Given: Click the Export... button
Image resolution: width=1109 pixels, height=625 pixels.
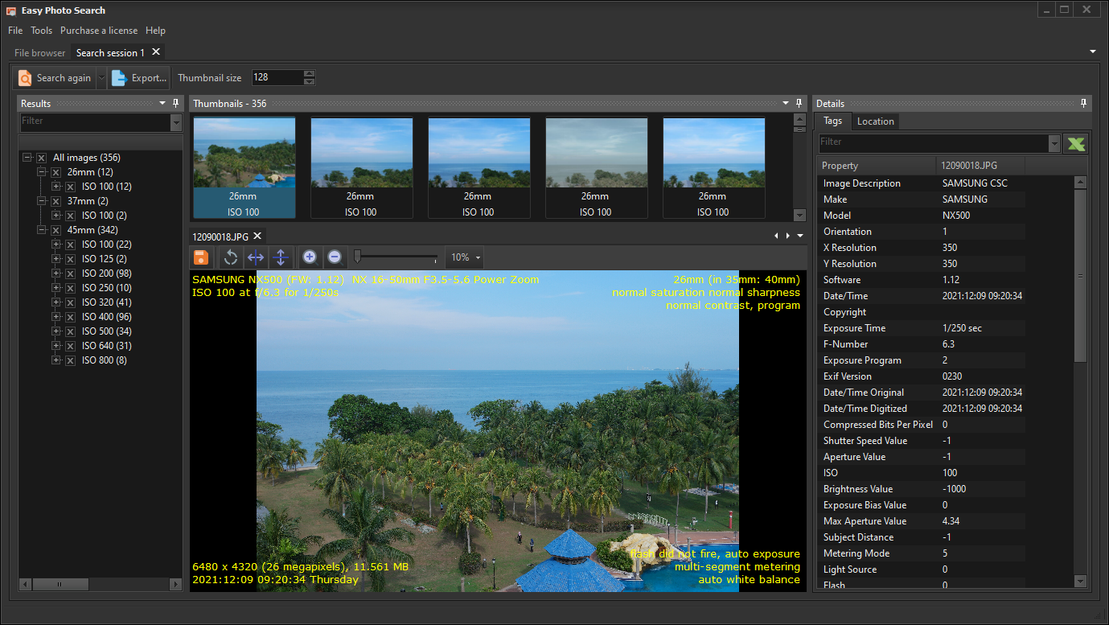Looking at the screenshot, I should pyautogui.click(x=140, y=78).
